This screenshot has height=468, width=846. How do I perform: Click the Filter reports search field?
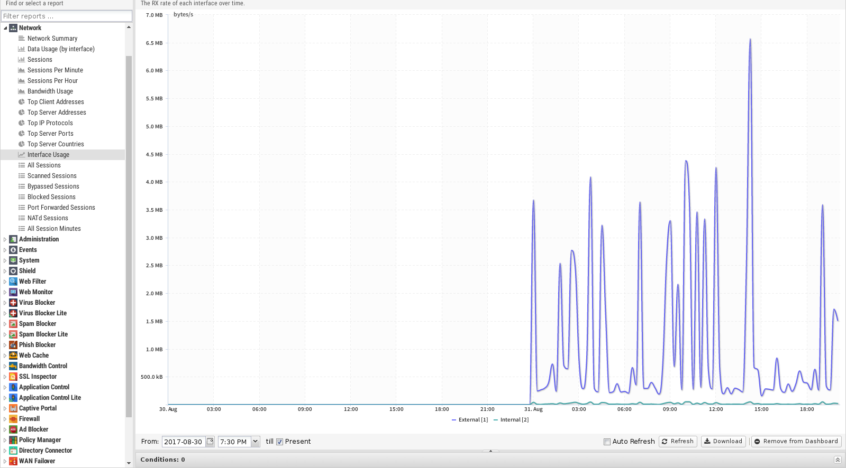67,16
